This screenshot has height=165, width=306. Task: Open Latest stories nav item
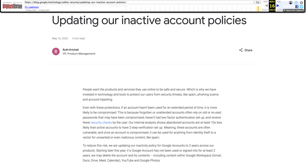pyautogui.click(x=67, y=6)
